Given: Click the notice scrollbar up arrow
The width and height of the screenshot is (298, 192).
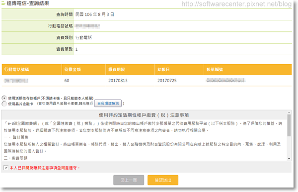Looking at the screenshot, I should [x=289, y=112].
